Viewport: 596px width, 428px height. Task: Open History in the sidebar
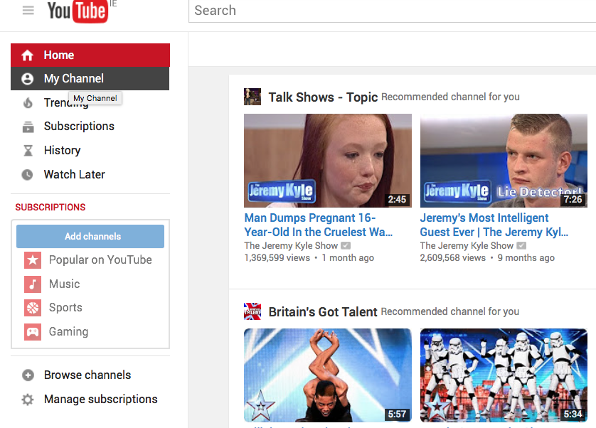63,151
